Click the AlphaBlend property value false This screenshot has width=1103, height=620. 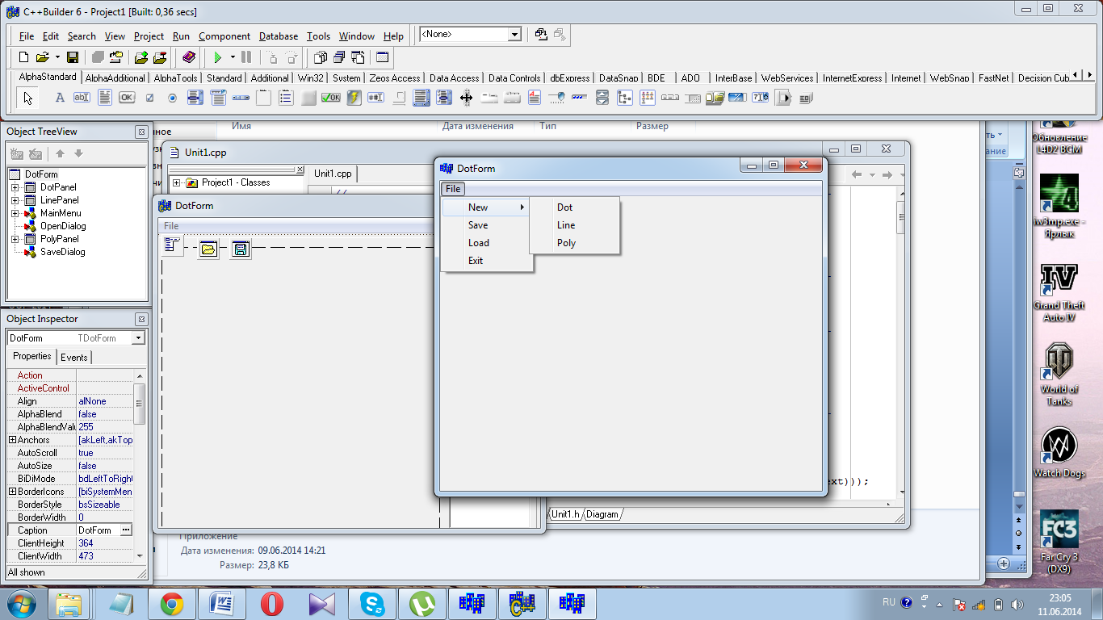pos(105,414)
